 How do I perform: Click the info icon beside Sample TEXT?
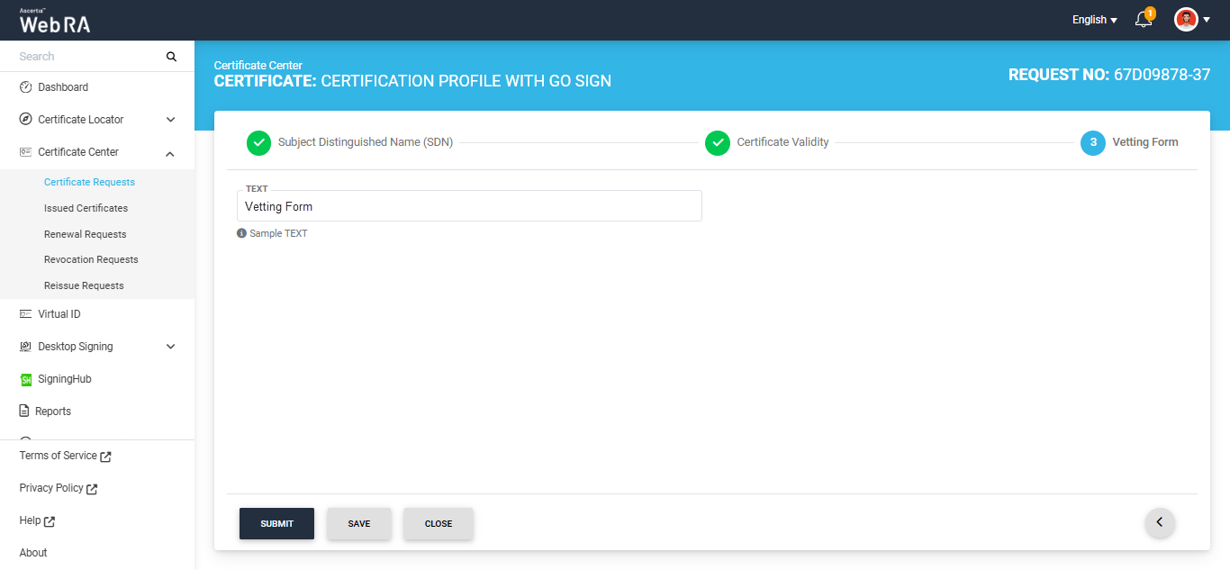pyautogui.click(x=241, y=233)
